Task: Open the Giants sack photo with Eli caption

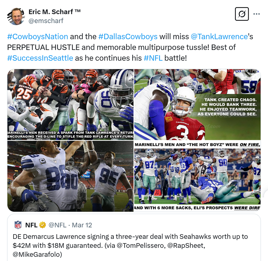Action: (197, 176)
